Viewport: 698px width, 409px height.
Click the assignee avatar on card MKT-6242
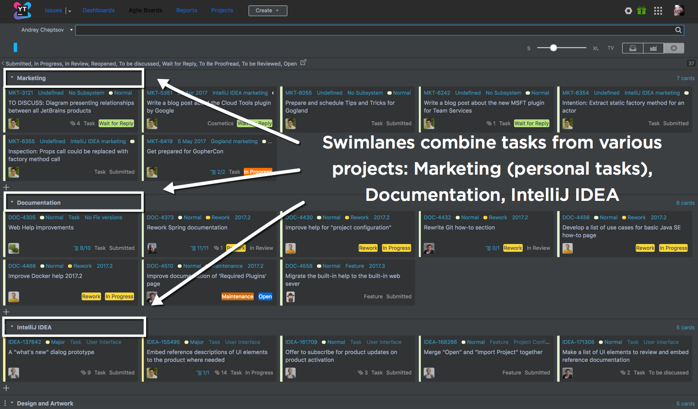click(x=429, y=124)
